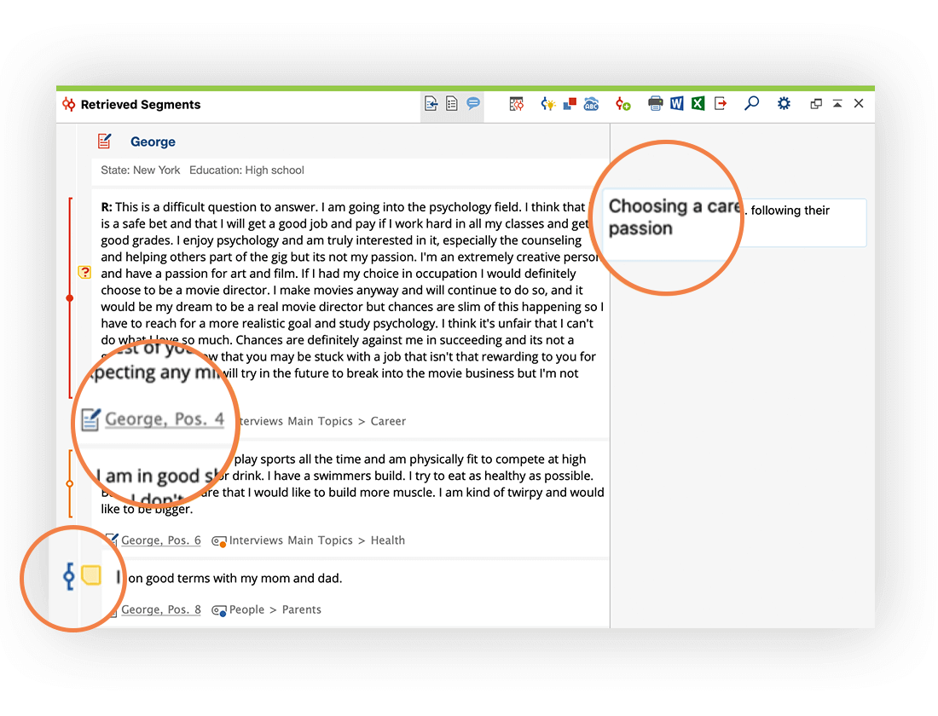
Task: Click the export arrow icon
Action: [x=721, y=104]
